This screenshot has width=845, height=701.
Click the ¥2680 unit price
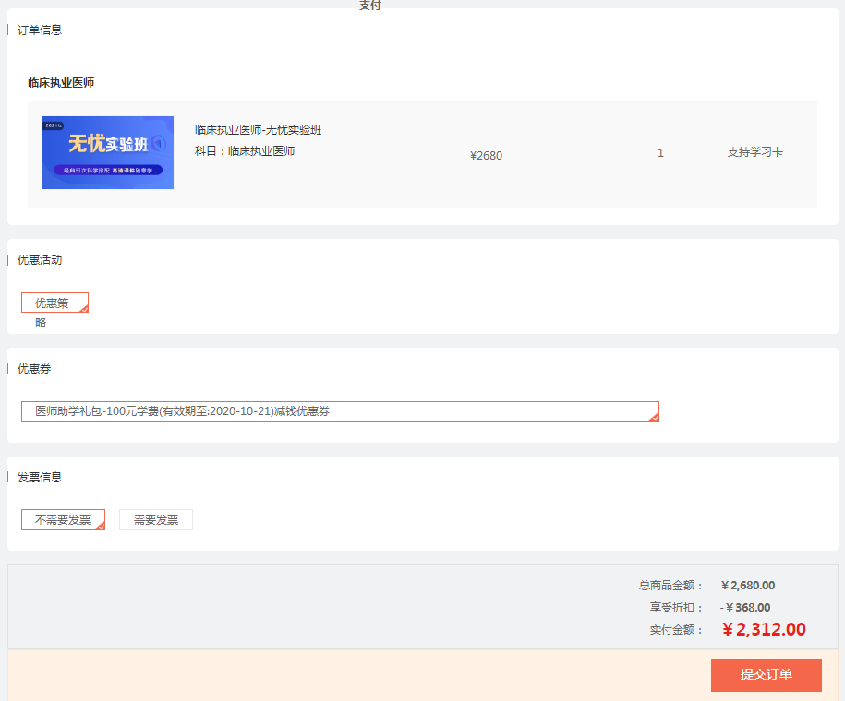tap(486, 156)
